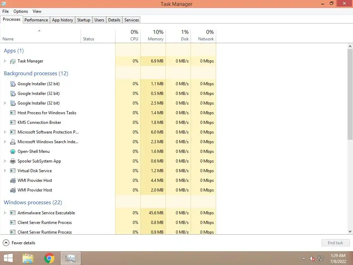The width and height of the screenshot is (353, 265).
Task: Sort by the CPU column header
Action: coord(128,36)
